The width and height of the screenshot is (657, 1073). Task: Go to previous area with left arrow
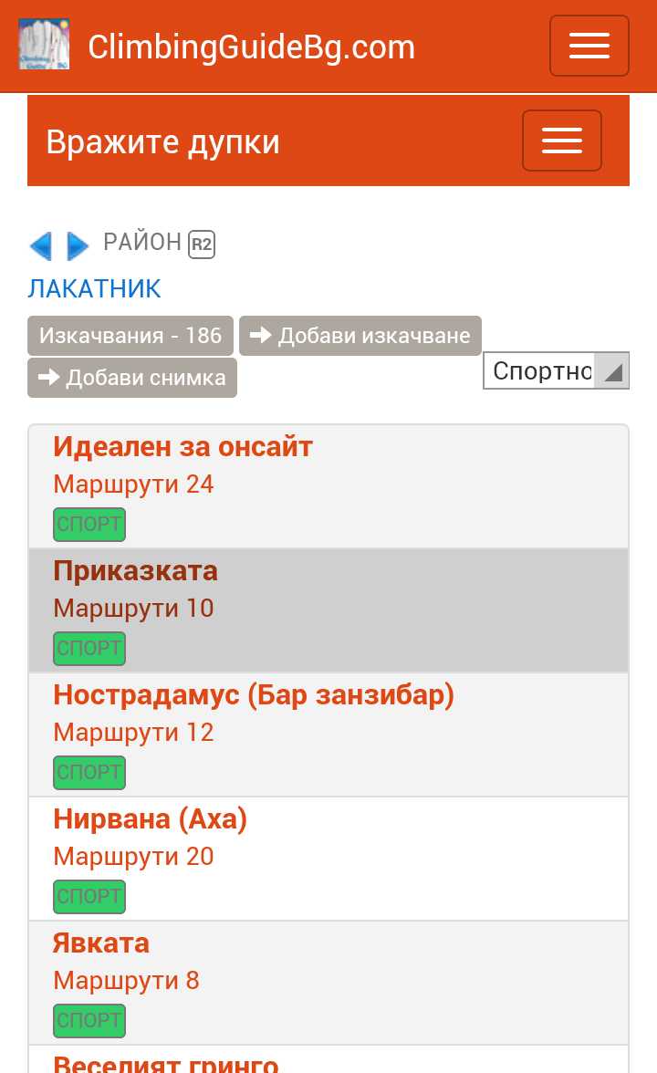tap(40, 245)
